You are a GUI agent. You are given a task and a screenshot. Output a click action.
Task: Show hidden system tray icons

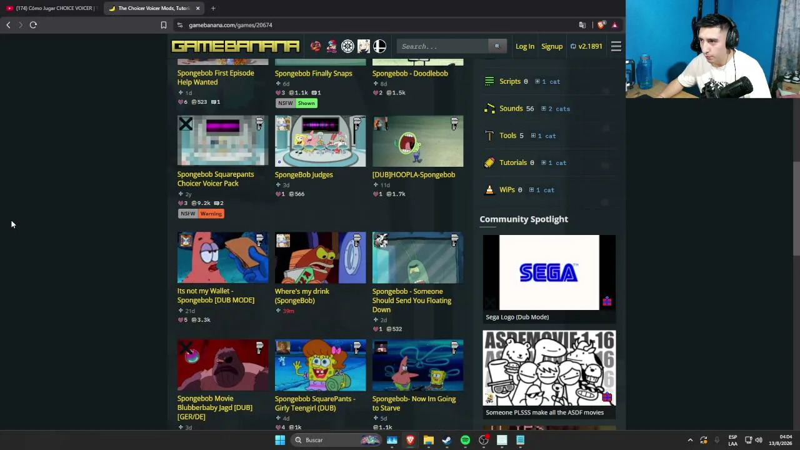(x=690, y=440)
